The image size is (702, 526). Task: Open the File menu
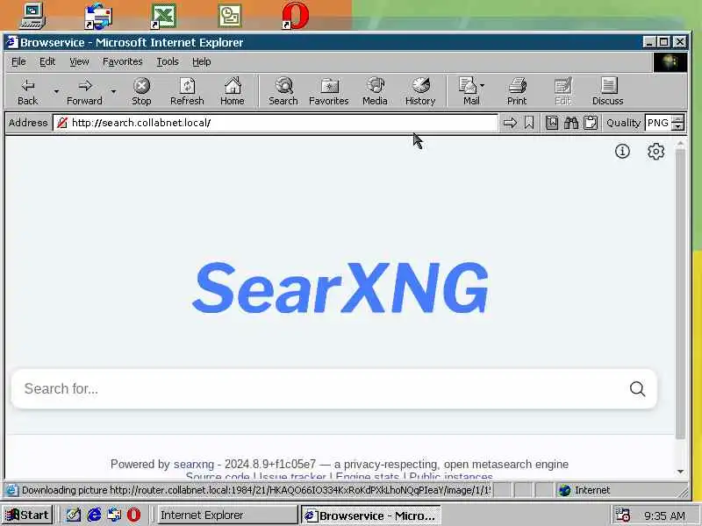18,61
